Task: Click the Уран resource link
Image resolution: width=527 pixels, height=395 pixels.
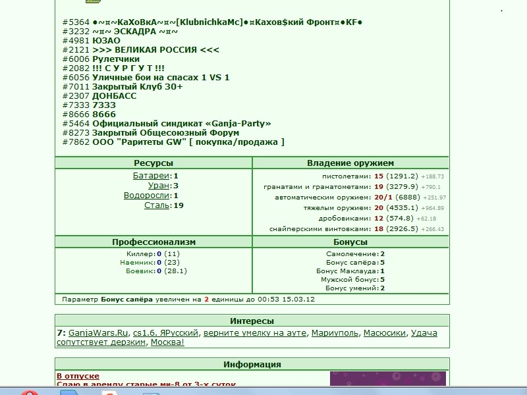Action: click(x=159, y=186)
